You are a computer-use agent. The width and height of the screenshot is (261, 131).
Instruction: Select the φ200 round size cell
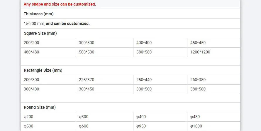tap(28, 117)
